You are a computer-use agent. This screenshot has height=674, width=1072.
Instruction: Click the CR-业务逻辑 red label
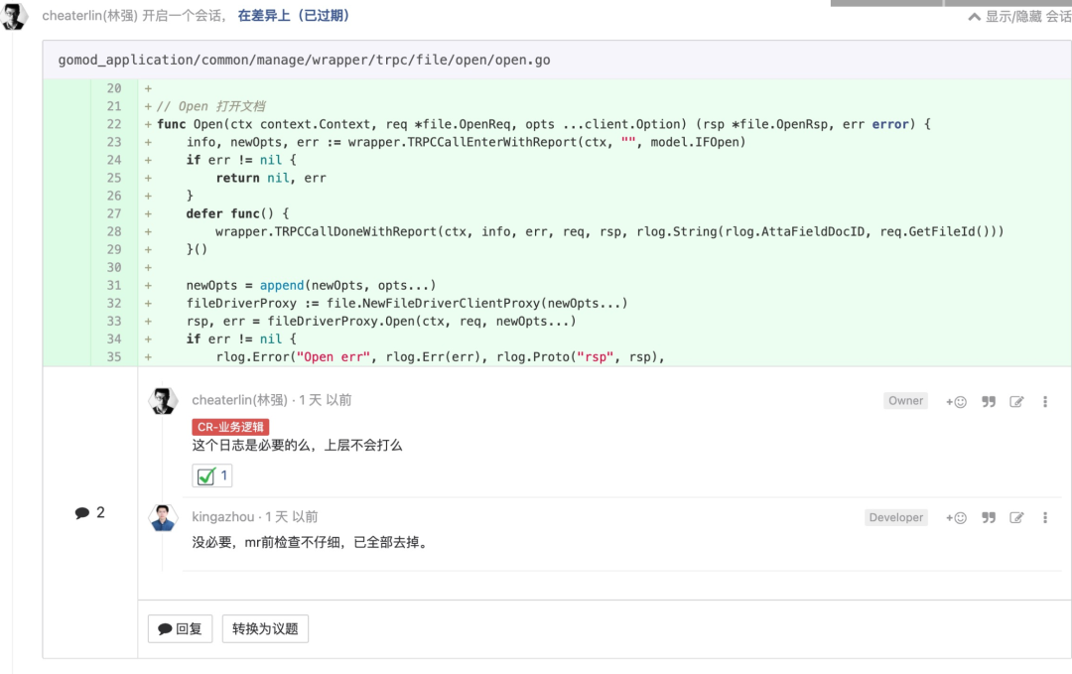[230, 427]
